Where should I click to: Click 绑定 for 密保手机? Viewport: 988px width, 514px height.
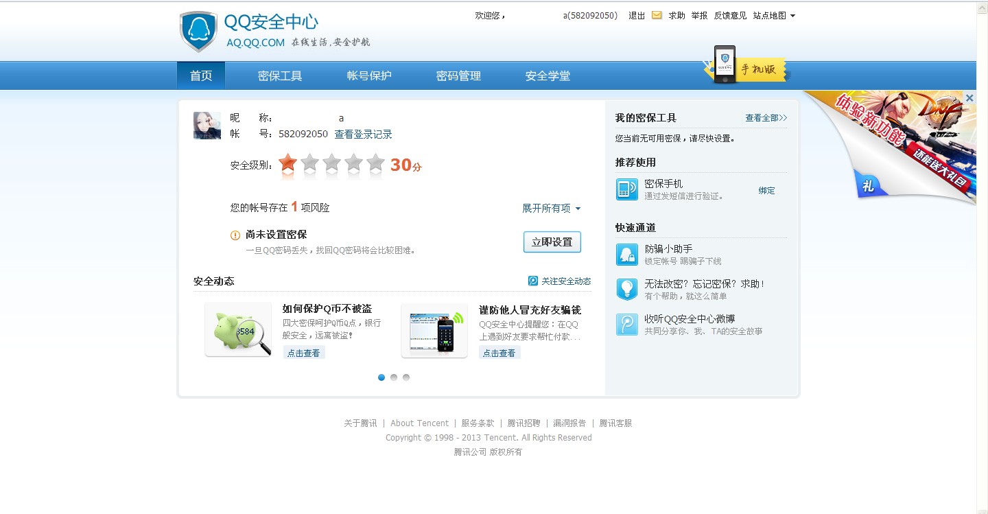(x=766, y=191)
